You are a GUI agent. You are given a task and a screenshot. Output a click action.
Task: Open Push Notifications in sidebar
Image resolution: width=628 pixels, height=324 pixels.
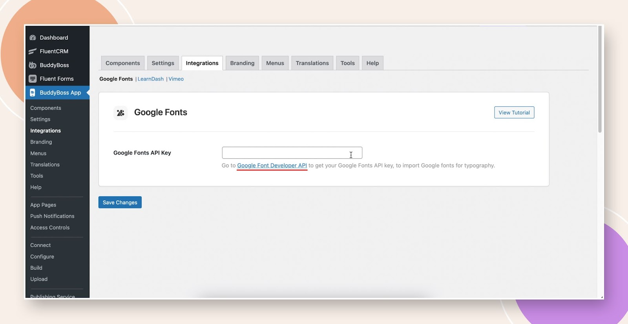coord(52,216)
